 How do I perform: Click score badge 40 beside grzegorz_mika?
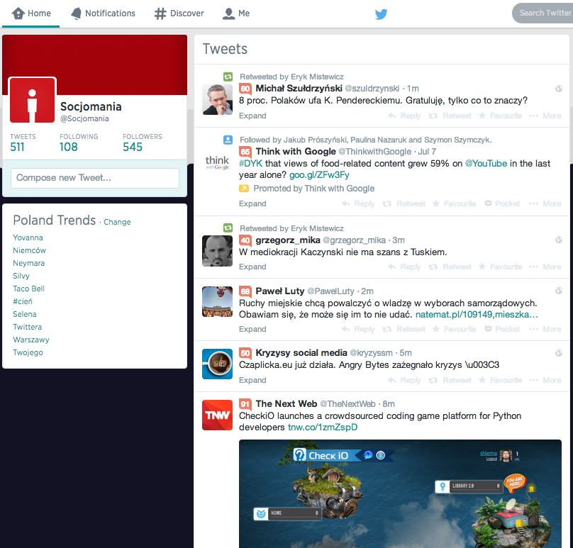pyautogui.click(x=245, y=240)
